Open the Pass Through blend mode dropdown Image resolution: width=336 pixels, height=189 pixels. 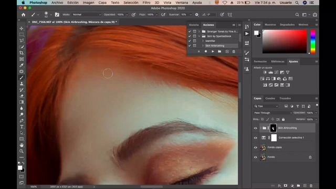273,113
